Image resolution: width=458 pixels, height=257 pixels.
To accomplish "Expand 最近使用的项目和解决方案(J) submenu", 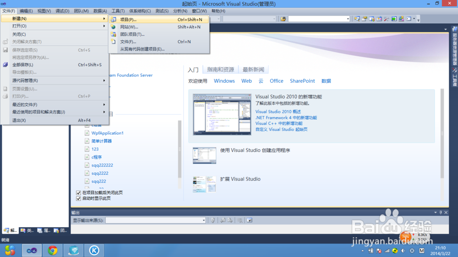I will click(55, 112).
